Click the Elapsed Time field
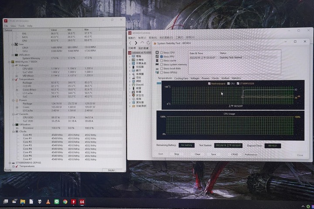 tap(273, 145)
